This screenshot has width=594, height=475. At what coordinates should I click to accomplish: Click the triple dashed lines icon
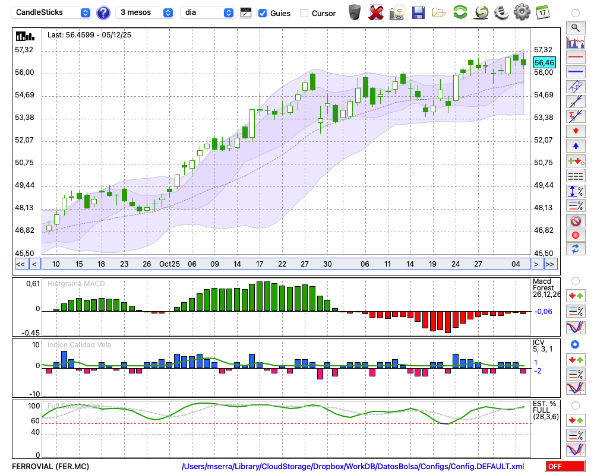click(x=576, y=176)
